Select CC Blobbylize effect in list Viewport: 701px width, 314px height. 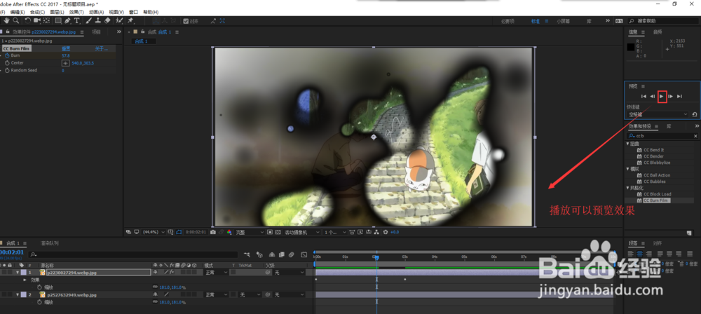click(x=657, y=163)
